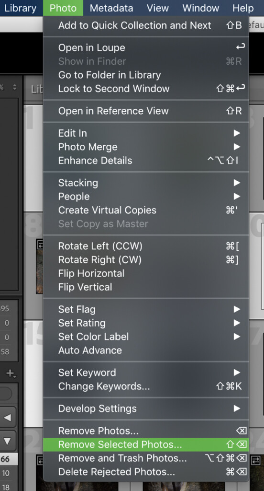Image resolution: width=264 pixels, height=491 pixels.
Task: Choose Flip Horizontal
Action: click(146, 273)
